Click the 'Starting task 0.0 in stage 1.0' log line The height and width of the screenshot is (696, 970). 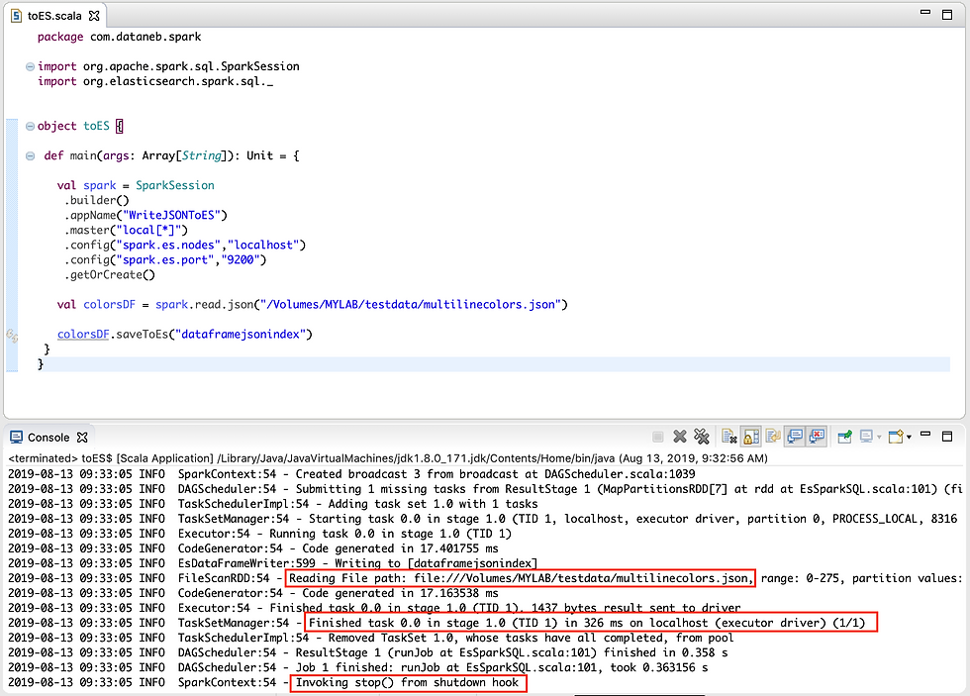click(x=483, y=519)
